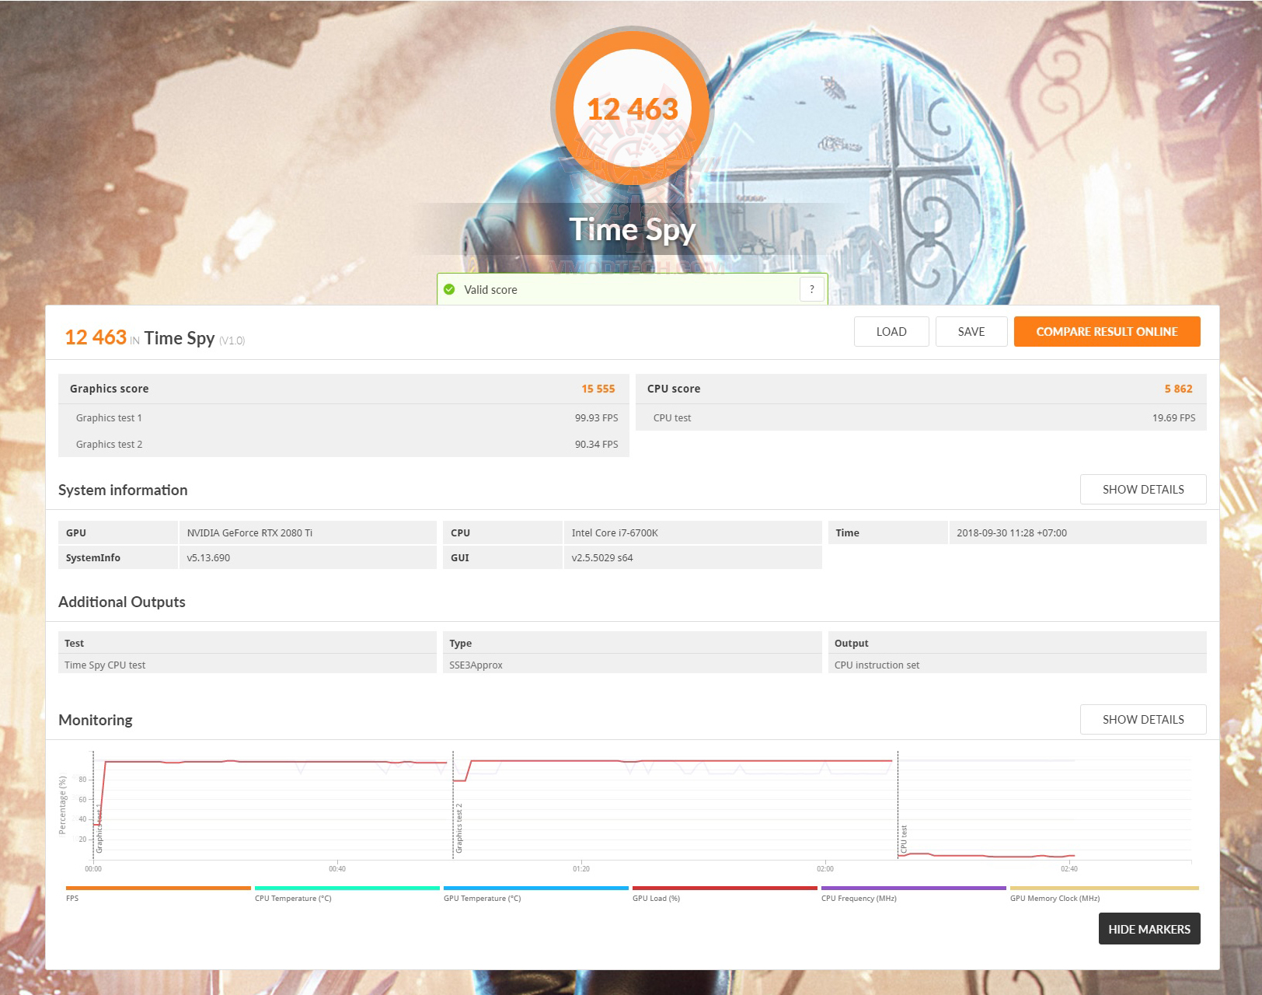Click the Graphics score header label
Image resolution: width=1262 pixels, height=995 pixels.
(x=109, y=389)
